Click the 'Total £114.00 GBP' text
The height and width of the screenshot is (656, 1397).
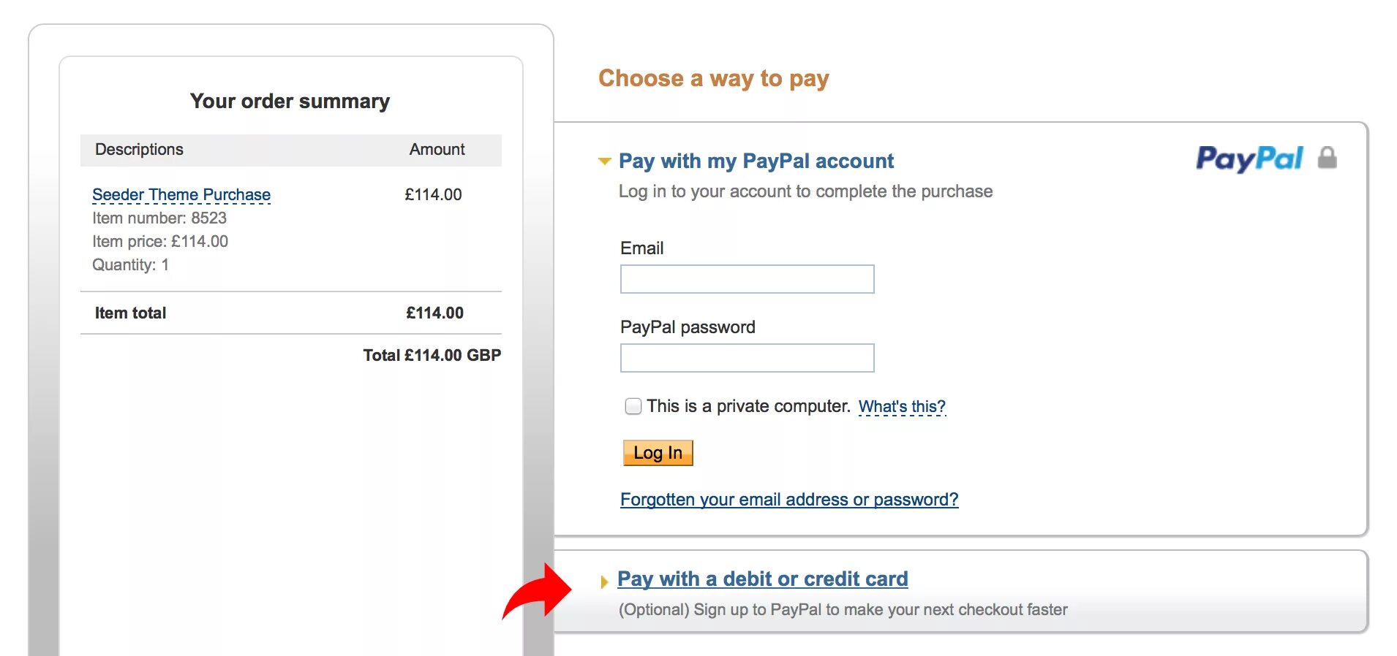[432, 356]
